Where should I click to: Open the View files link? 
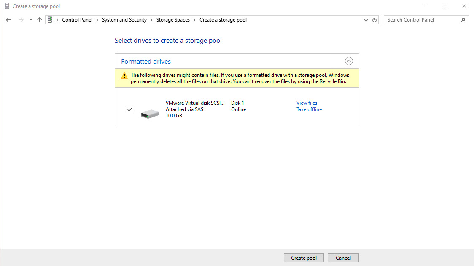point(307,103)
